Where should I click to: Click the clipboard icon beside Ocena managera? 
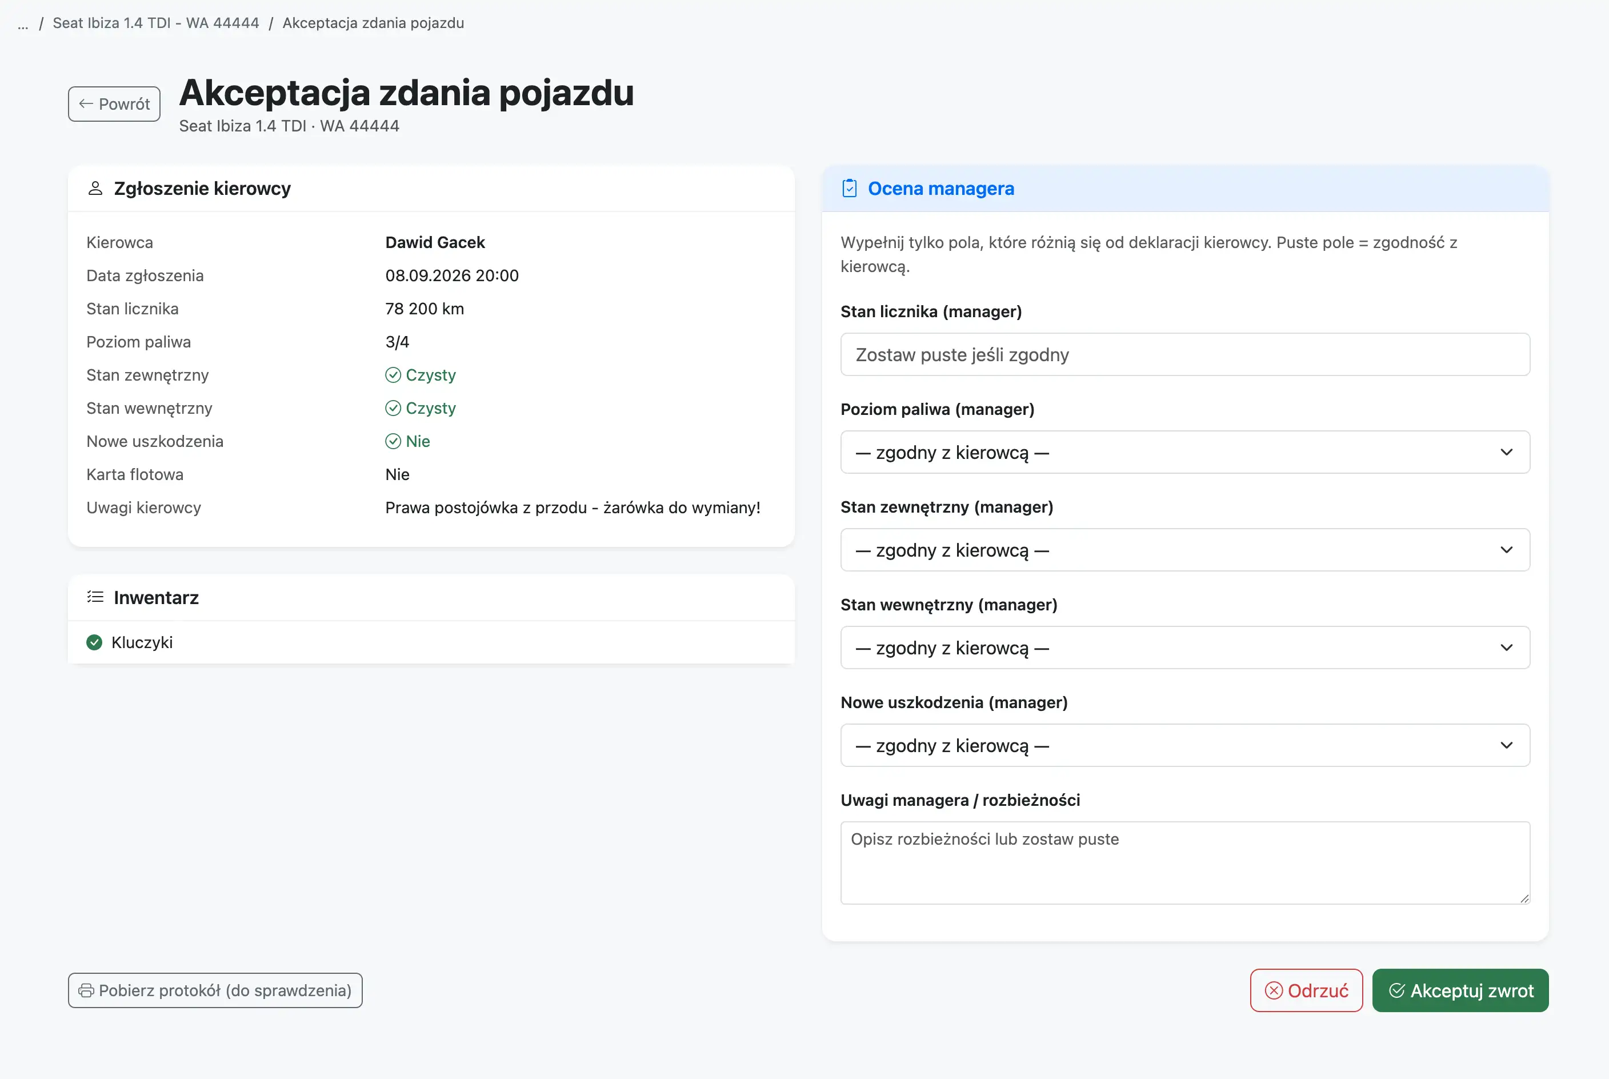850,189
